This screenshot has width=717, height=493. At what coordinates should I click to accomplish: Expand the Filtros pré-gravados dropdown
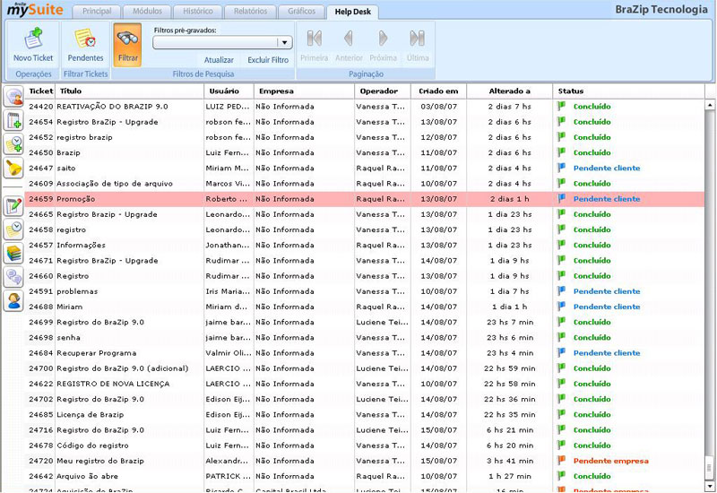point(284,42)
